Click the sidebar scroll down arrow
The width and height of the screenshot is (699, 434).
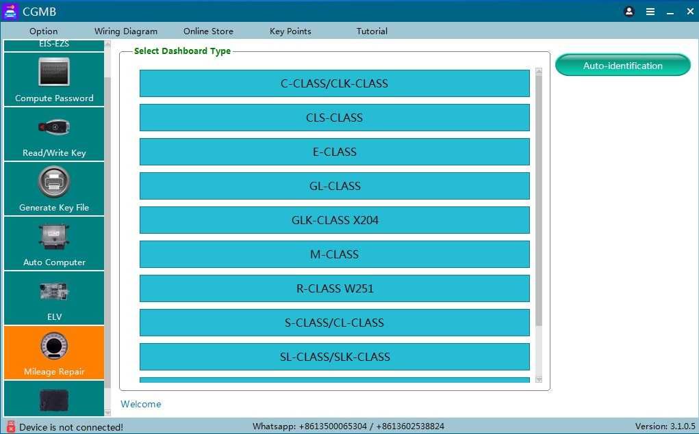coord(107,413)
